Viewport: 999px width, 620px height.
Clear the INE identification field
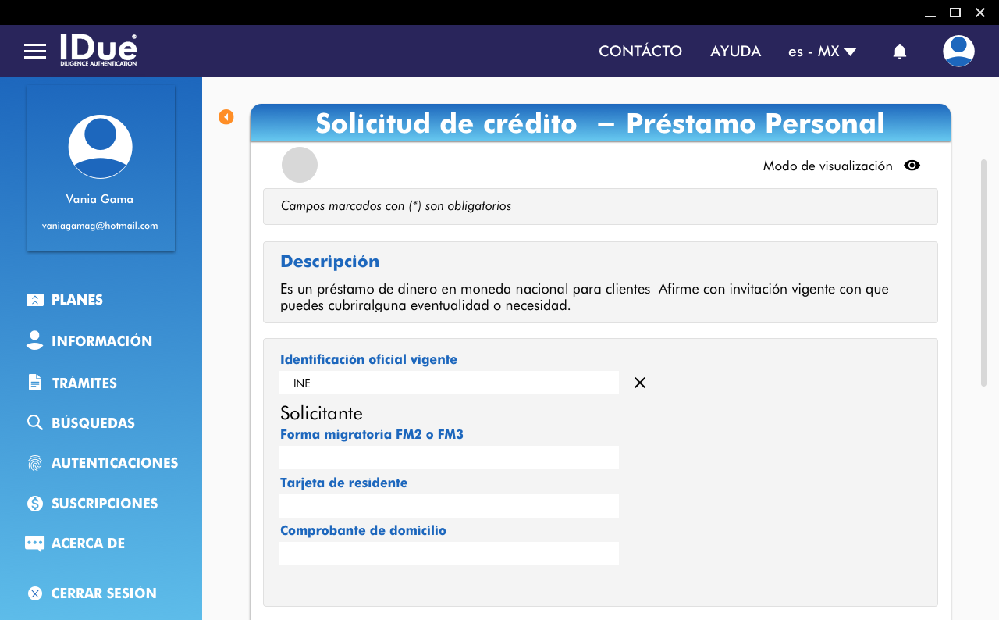coord(640,383)
